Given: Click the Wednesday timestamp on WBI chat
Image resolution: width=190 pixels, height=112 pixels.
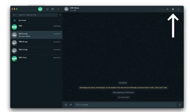Looking at the screenshot, I should (57, 26).
